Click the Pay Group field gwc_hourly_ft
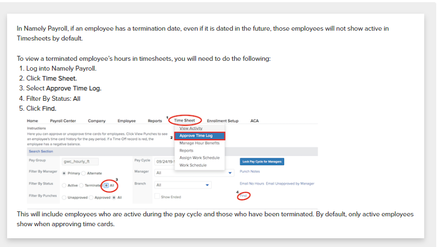The image size is (439, 247). [80, 162]
